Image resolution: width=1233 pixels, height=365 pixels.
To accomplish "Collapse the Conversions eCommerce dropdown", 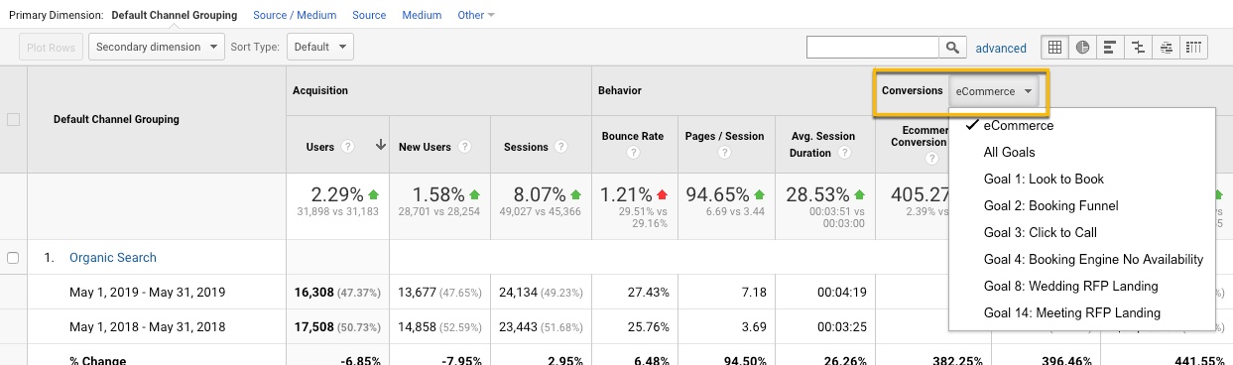I will [x=995, y=91].
